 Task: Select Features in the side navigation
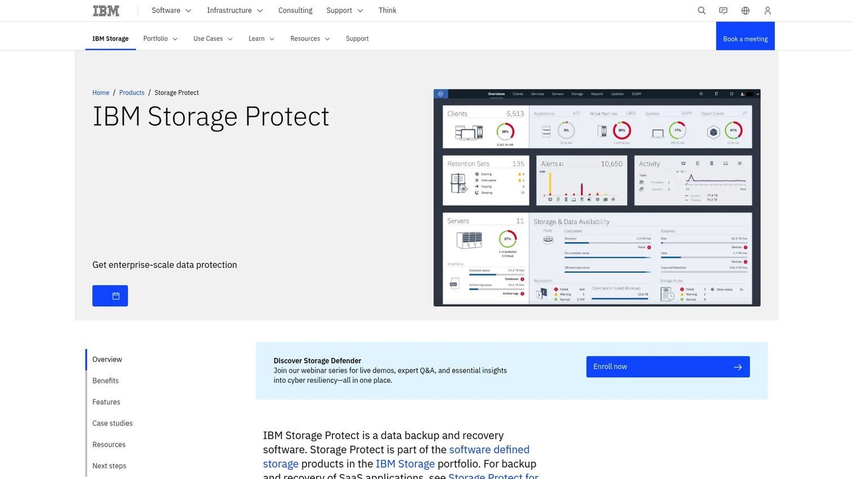(106, 402)
